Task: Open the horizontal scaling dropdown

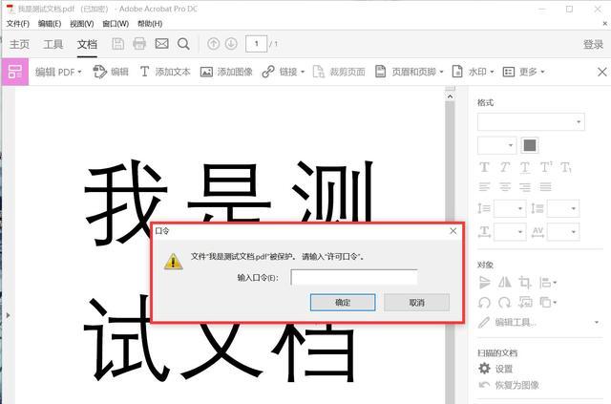Action: click(510, 232)
